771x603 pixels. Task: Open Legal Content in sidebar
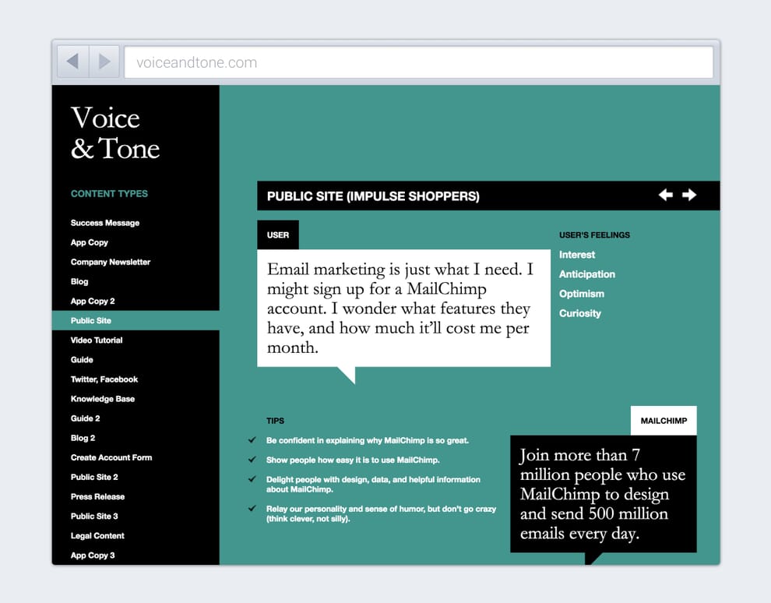point(97,536)
